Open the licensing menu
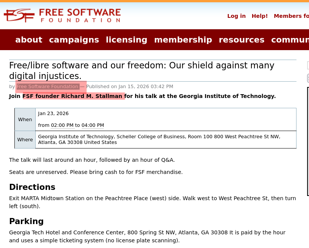The image size is (309, 248). click(127, 39)
